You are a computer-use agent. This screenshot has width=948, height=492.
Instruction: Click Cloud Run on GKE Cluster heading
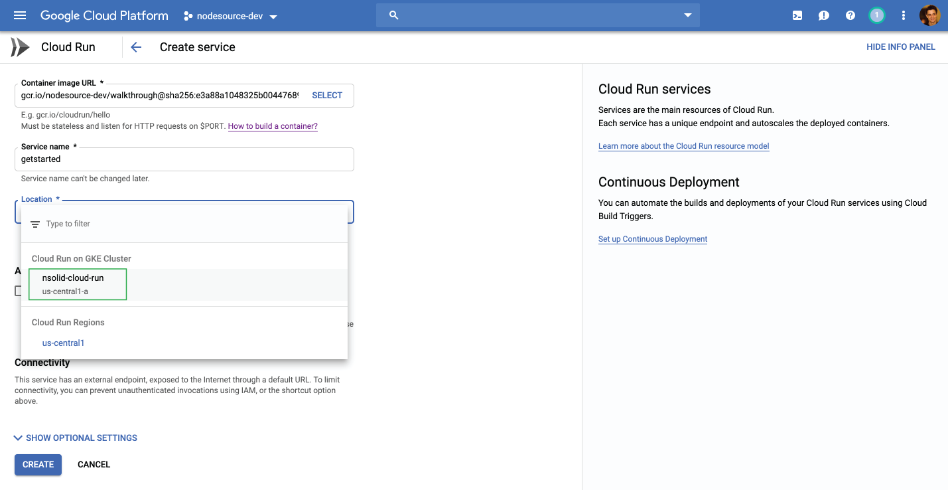coord(82,259)
